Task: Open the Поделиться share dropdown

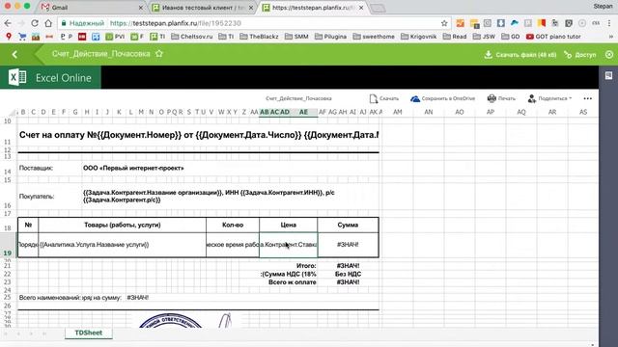Action: point(549,98)
